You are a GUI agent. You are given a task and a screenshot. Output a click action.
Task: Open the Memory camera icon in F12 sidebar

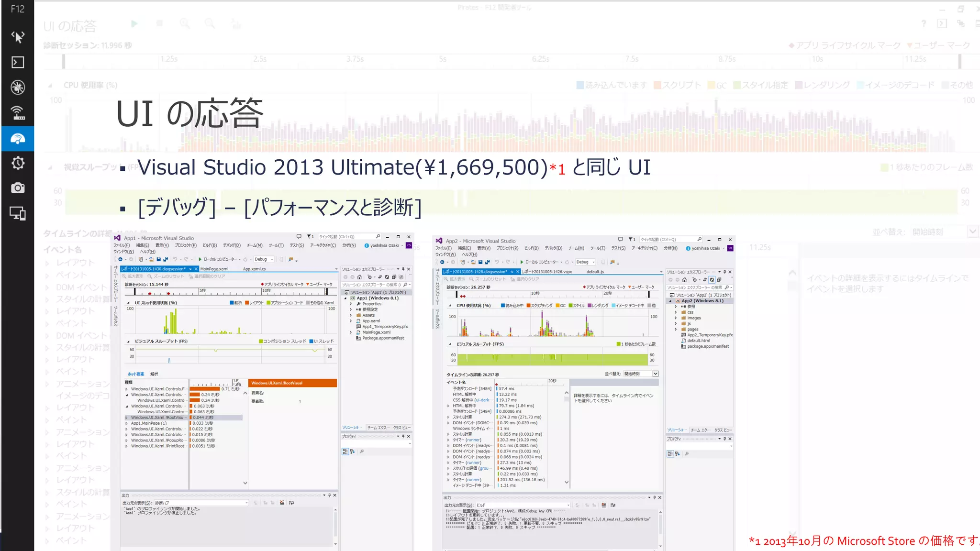click(18, 188)
